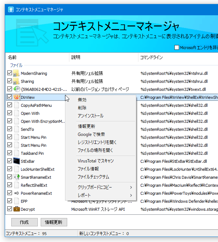The width and height of the screenshot is (218, 242).
Task: Select the SmartRenameExt entry name
Action: tap(36, 177)
